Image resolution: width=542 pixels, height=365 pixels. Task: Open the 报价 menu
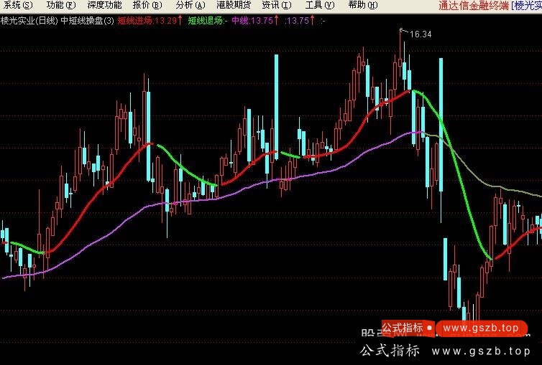point(145,6)
